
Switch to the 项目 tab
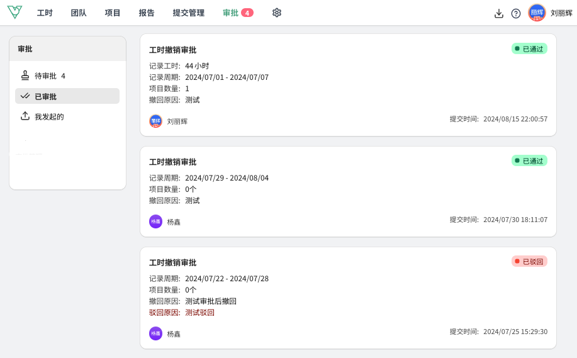pos(113,13)
